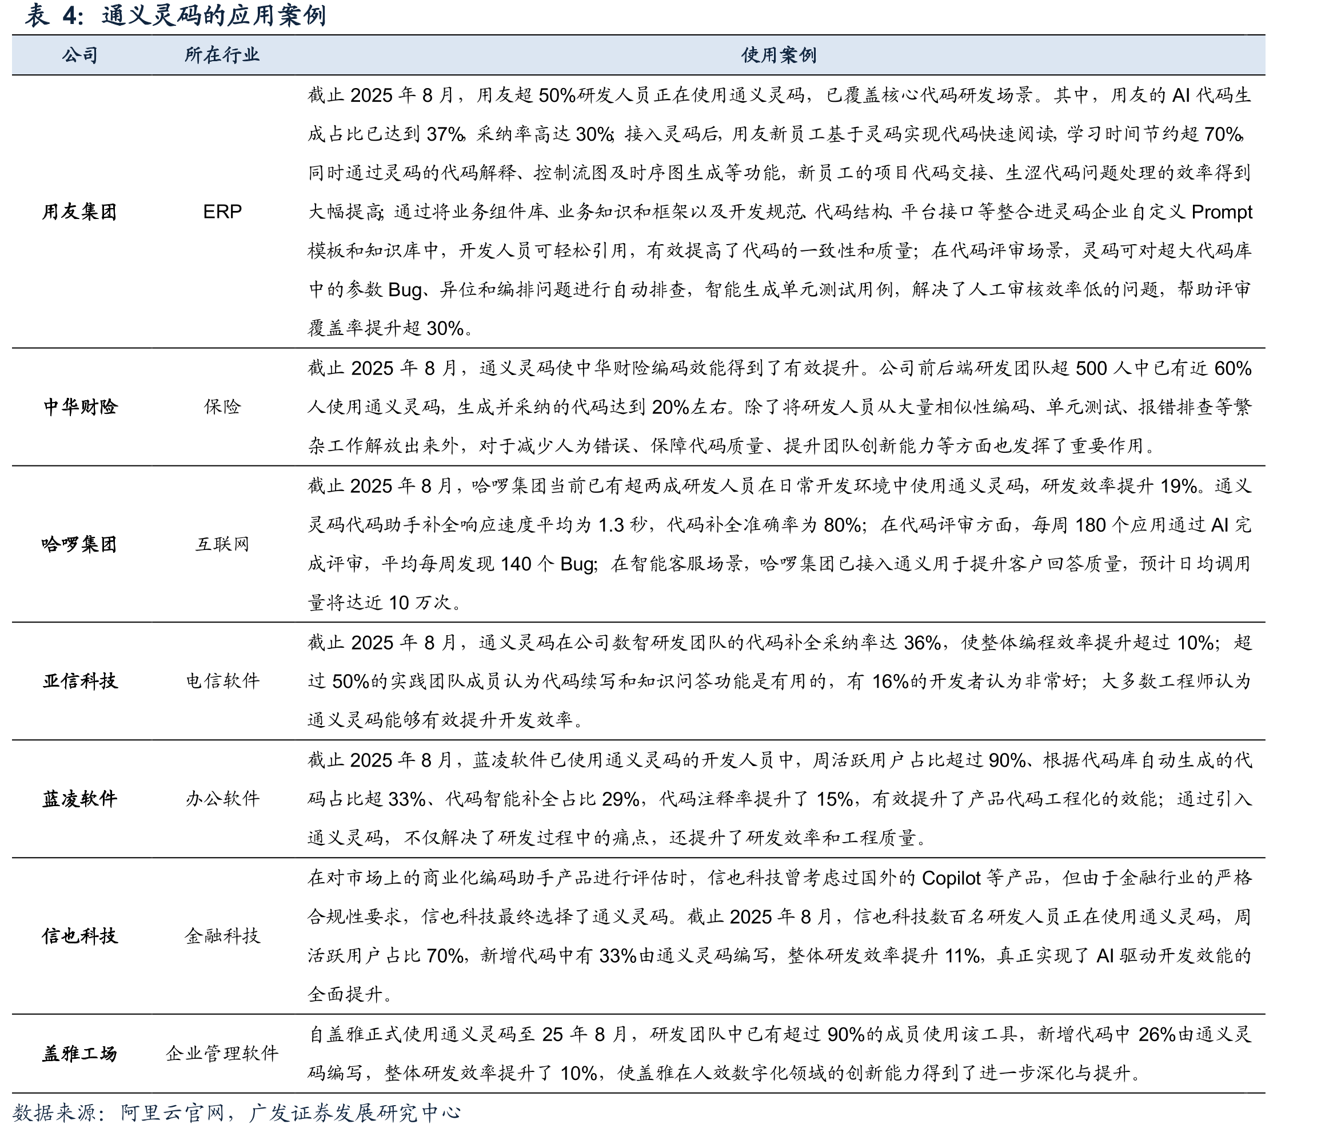Click the line starting 通义灵码能够有效提升开发效率
Viewport: 1329px width, 1132px height.
(x=446, y=720)
